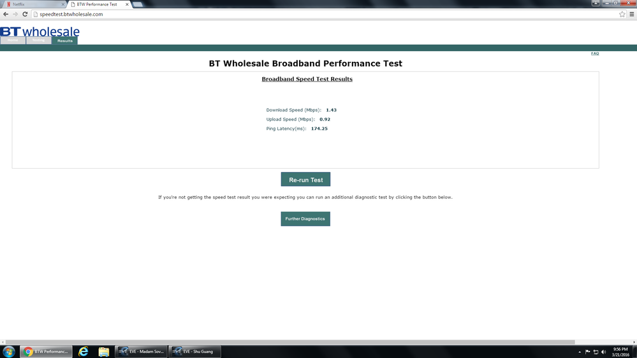Launch Internet Explorer from the taskbar

(84, 352)
